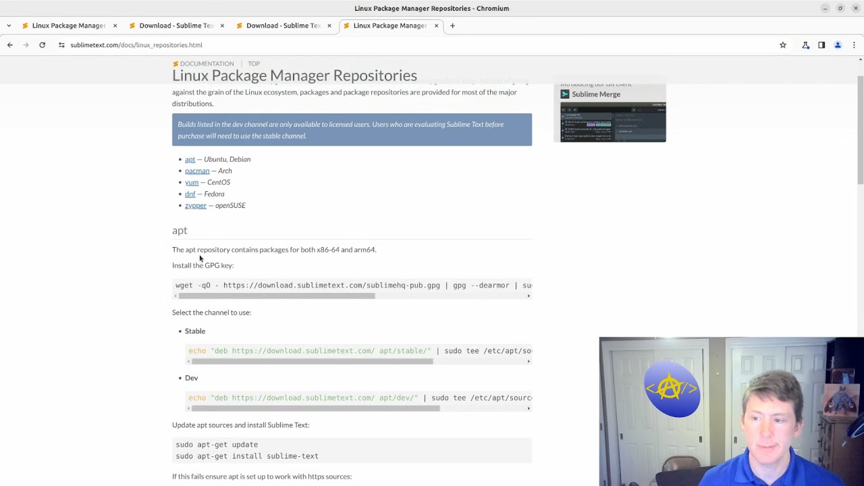Click the Sublime Merge logo icon
This screenshot has height=486, width=864.
(x=565, y=94)
